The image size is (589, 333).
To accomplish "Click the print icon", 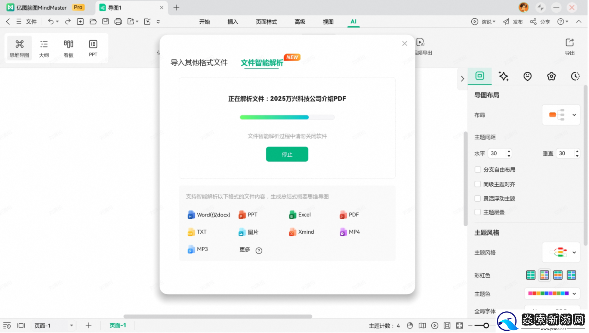I will coord(118,22).
